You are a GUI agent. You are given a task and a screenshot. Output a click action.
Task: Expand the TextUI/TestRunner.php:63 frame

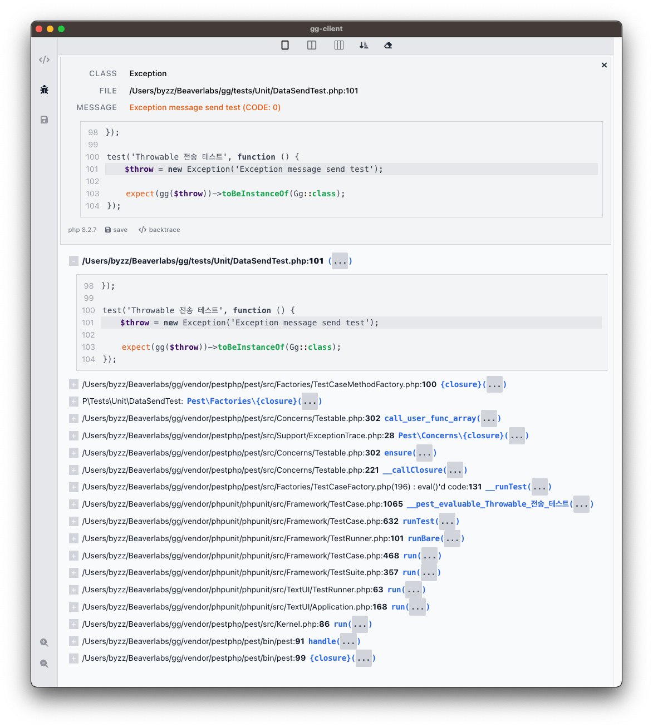click(73, 590)
